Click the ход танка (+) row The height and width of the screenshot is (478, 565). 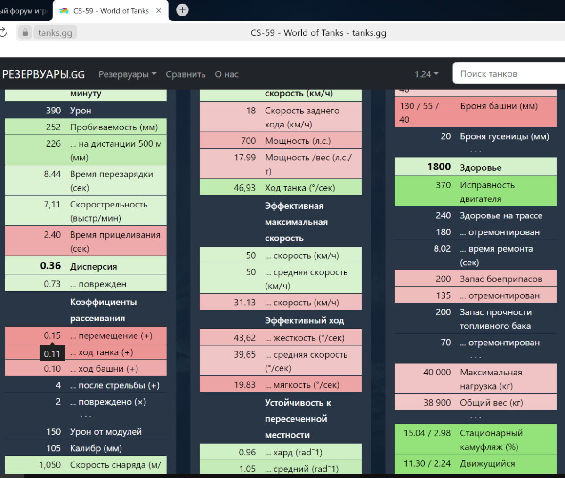click(x=86, y=352)
